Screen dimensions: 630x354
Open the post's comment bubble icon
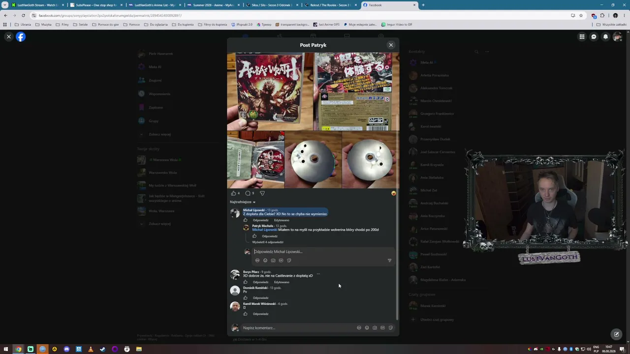[x=248, y=193]
